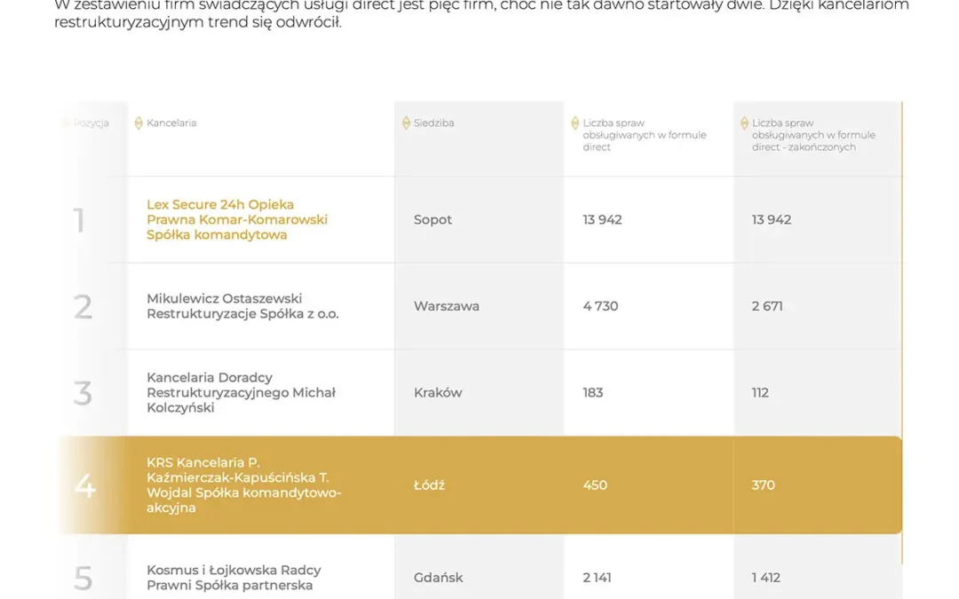
Task: Click sort icon of the direct cases column
Action: click(575, 122)
